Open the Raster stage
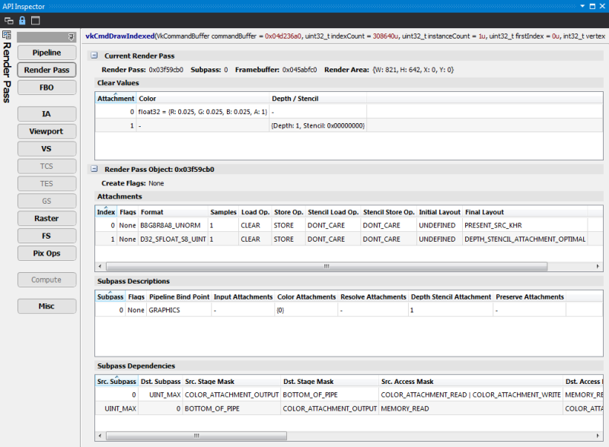609x447 pixels. coord(46,218)
